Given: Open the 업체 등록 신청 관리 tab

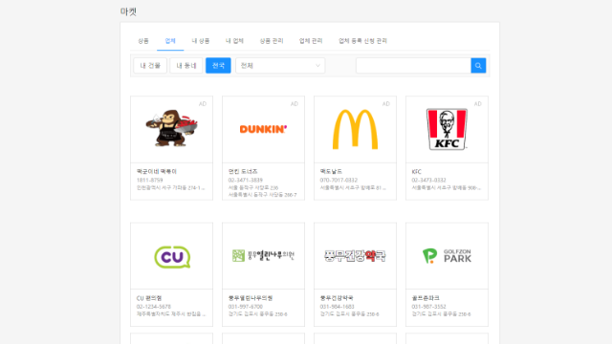Looking at the screenshot, I should click(362, 40).
